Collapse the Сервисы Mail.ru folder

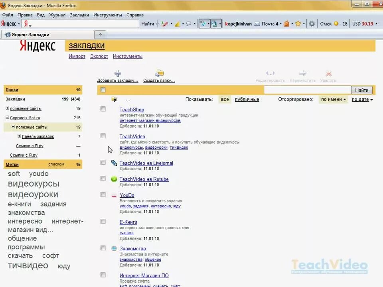coord(7,117)
